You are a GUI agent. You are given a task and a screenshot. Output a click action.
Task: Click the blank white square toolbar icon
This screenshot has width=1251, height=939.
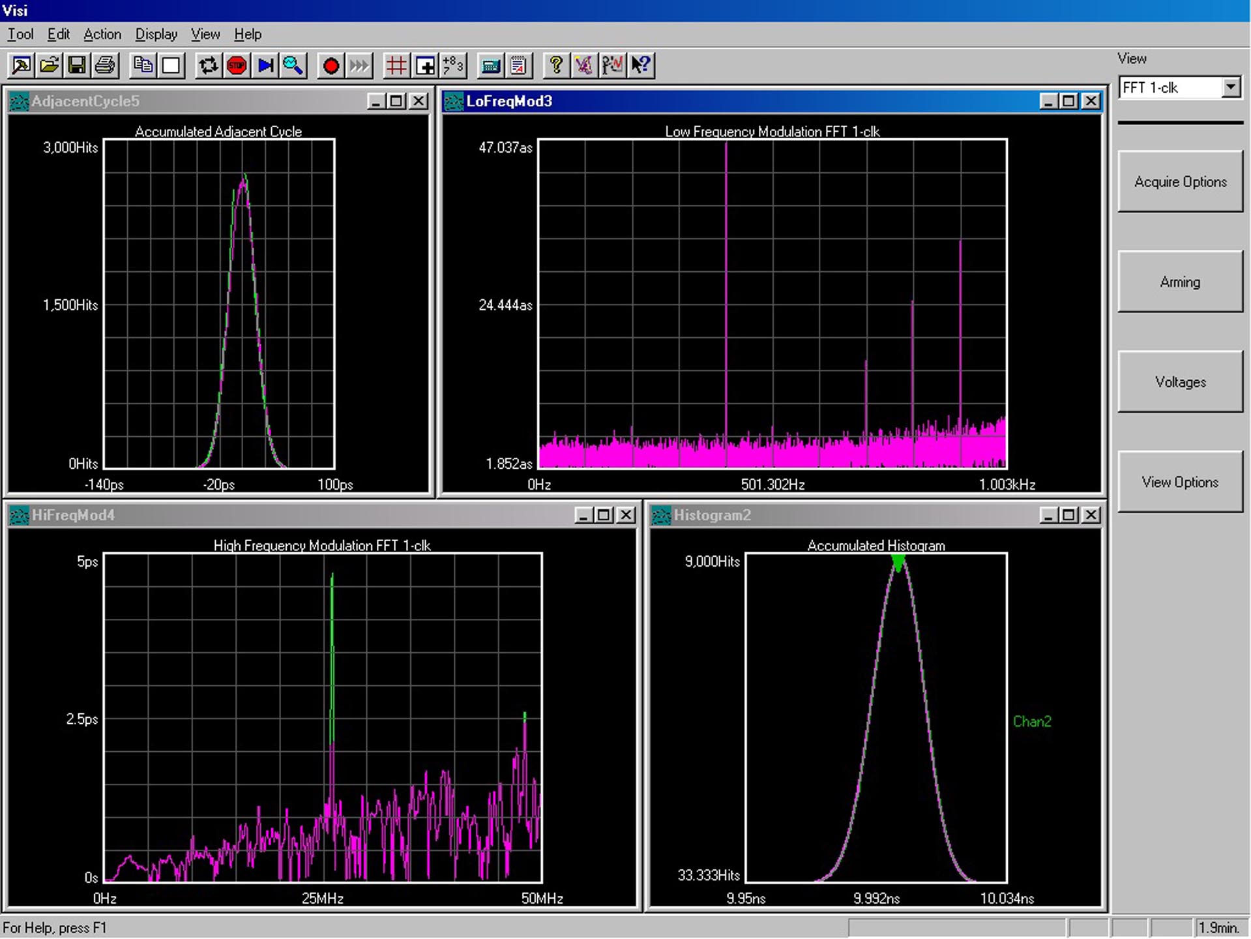pyautogui.click(x=171, y=65)
